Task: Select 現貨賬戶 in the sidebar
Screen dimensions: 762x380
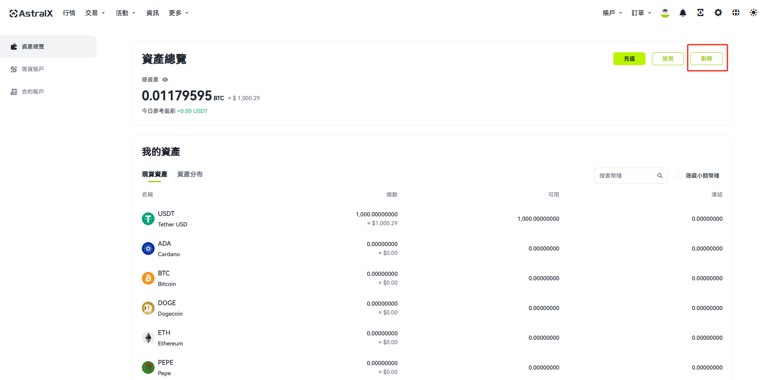Action: point(48,69)
